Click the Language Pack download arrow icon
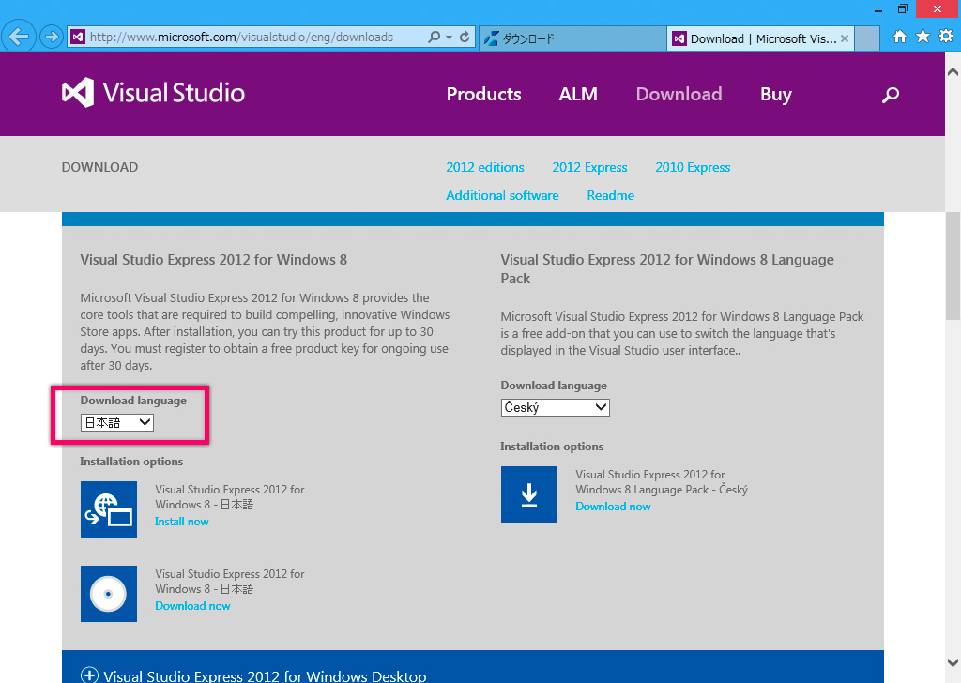 pos(529,494)
